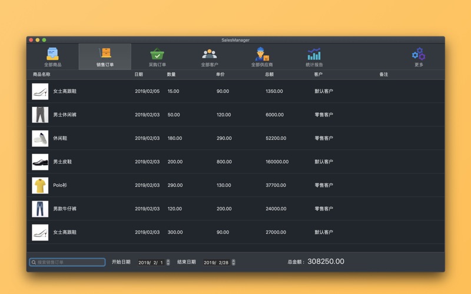Click total 24000.00

(x=276, y=209)
